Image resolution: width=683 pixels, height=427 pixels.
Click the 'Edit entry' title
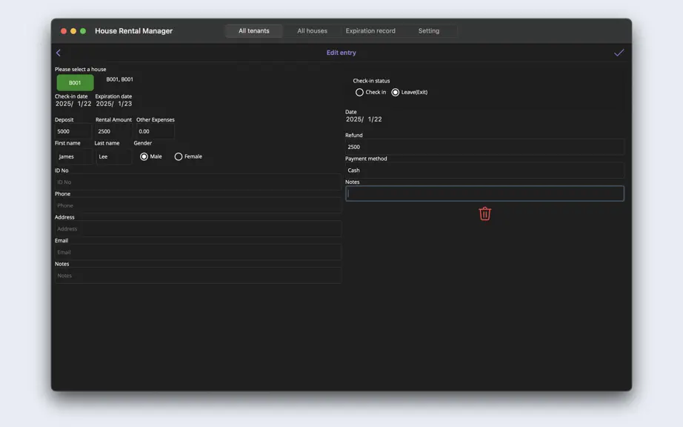pyautogui.click(x=341, y=53)
